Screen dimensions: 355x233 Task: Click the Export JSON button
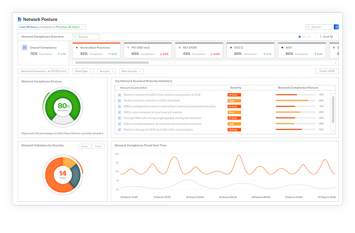pyautogui.click(x=327, y=71)
